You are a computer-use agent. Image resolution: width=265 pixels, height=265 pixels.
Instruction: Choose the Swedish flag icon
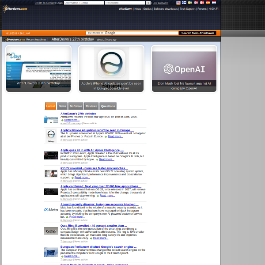[x=190, y=3]
